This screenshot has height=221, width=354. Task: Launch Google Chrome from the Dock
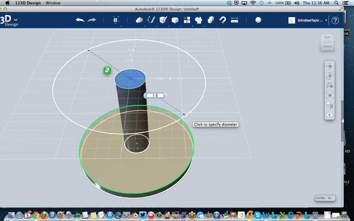tap(36, 215)
